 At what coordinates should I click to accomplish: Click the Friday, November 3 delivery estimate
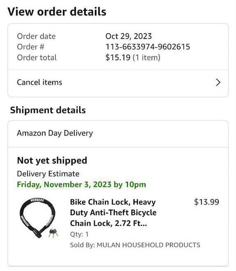[81, 185]
